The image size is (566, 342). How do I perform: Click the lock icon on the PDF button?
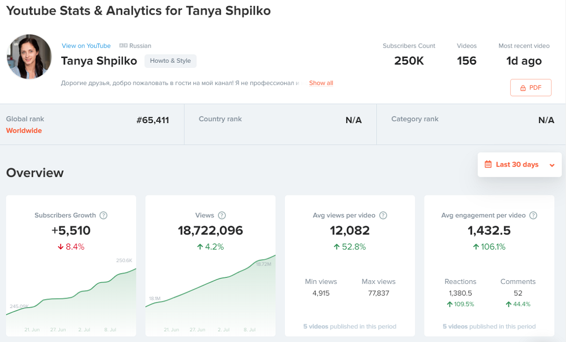coord(523,88)
